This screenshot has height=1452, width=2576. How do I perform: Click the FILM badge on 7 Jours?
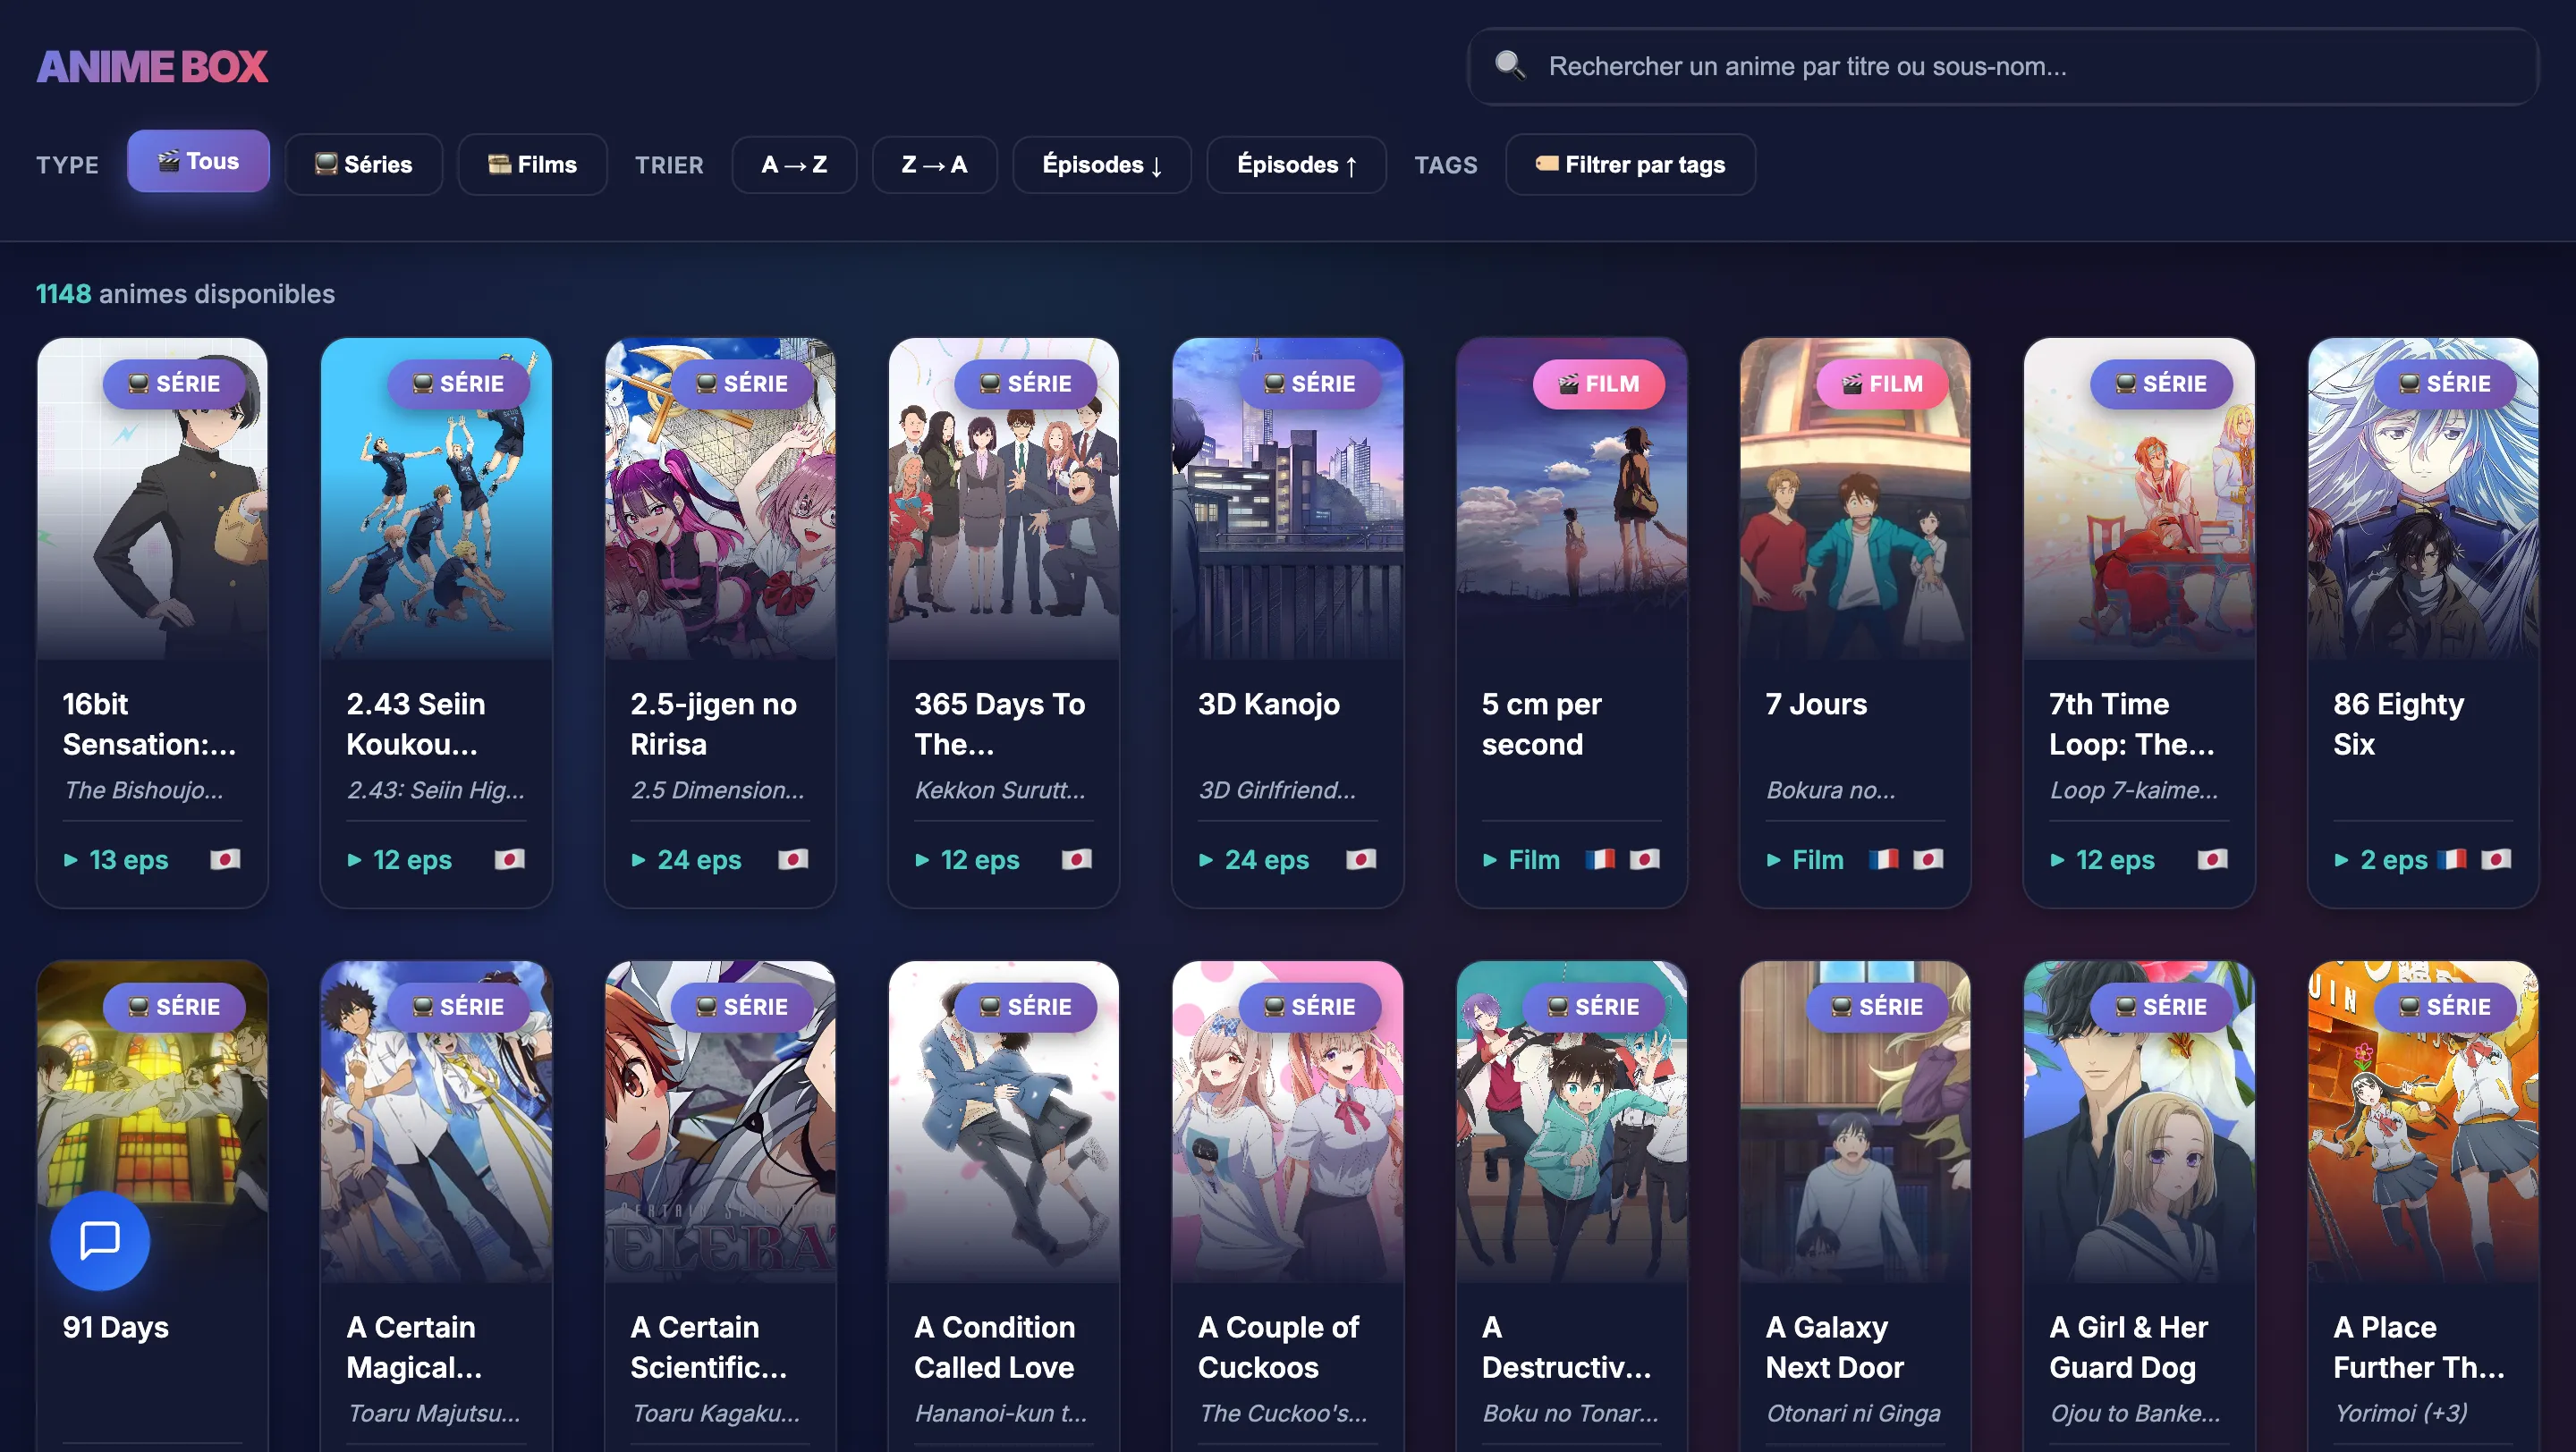(1882, 384)
